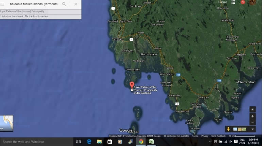Click the Be the first to review link
The image size is (272, 163).
[37, 16]
